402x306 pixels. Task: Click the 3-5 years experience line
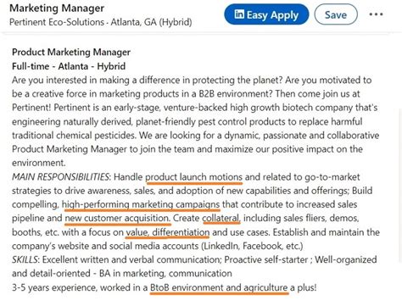(164, 287)
